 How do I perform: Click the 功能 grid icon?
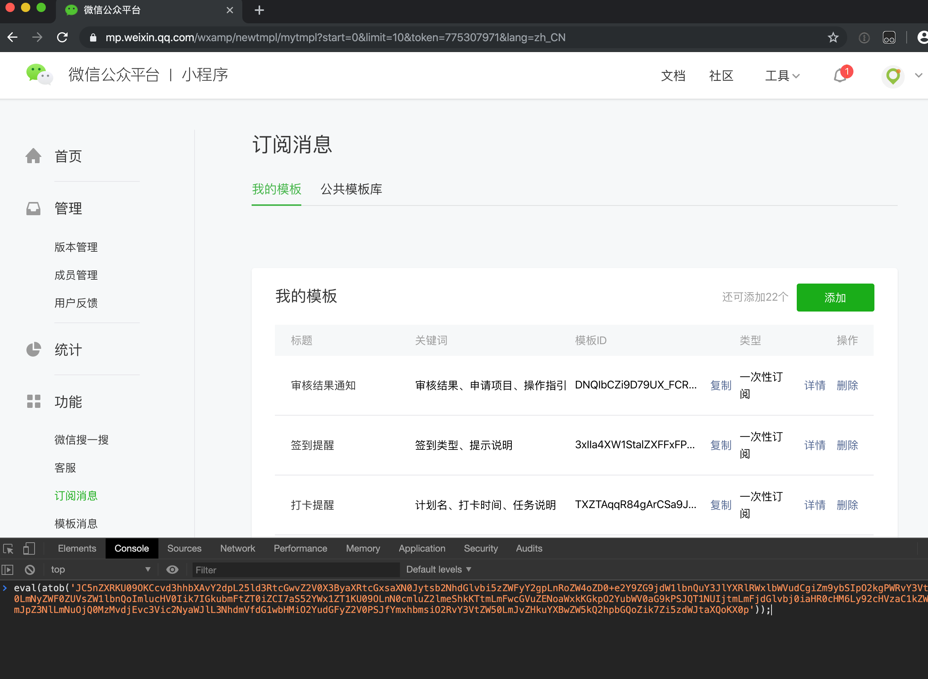tap(33, 401)
